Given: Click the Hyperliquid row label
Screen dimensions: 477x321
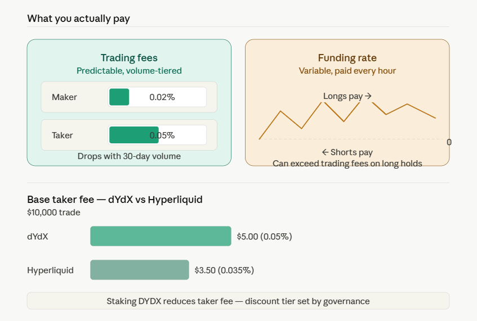Looking at the screenshot, I should coord(50,270).
